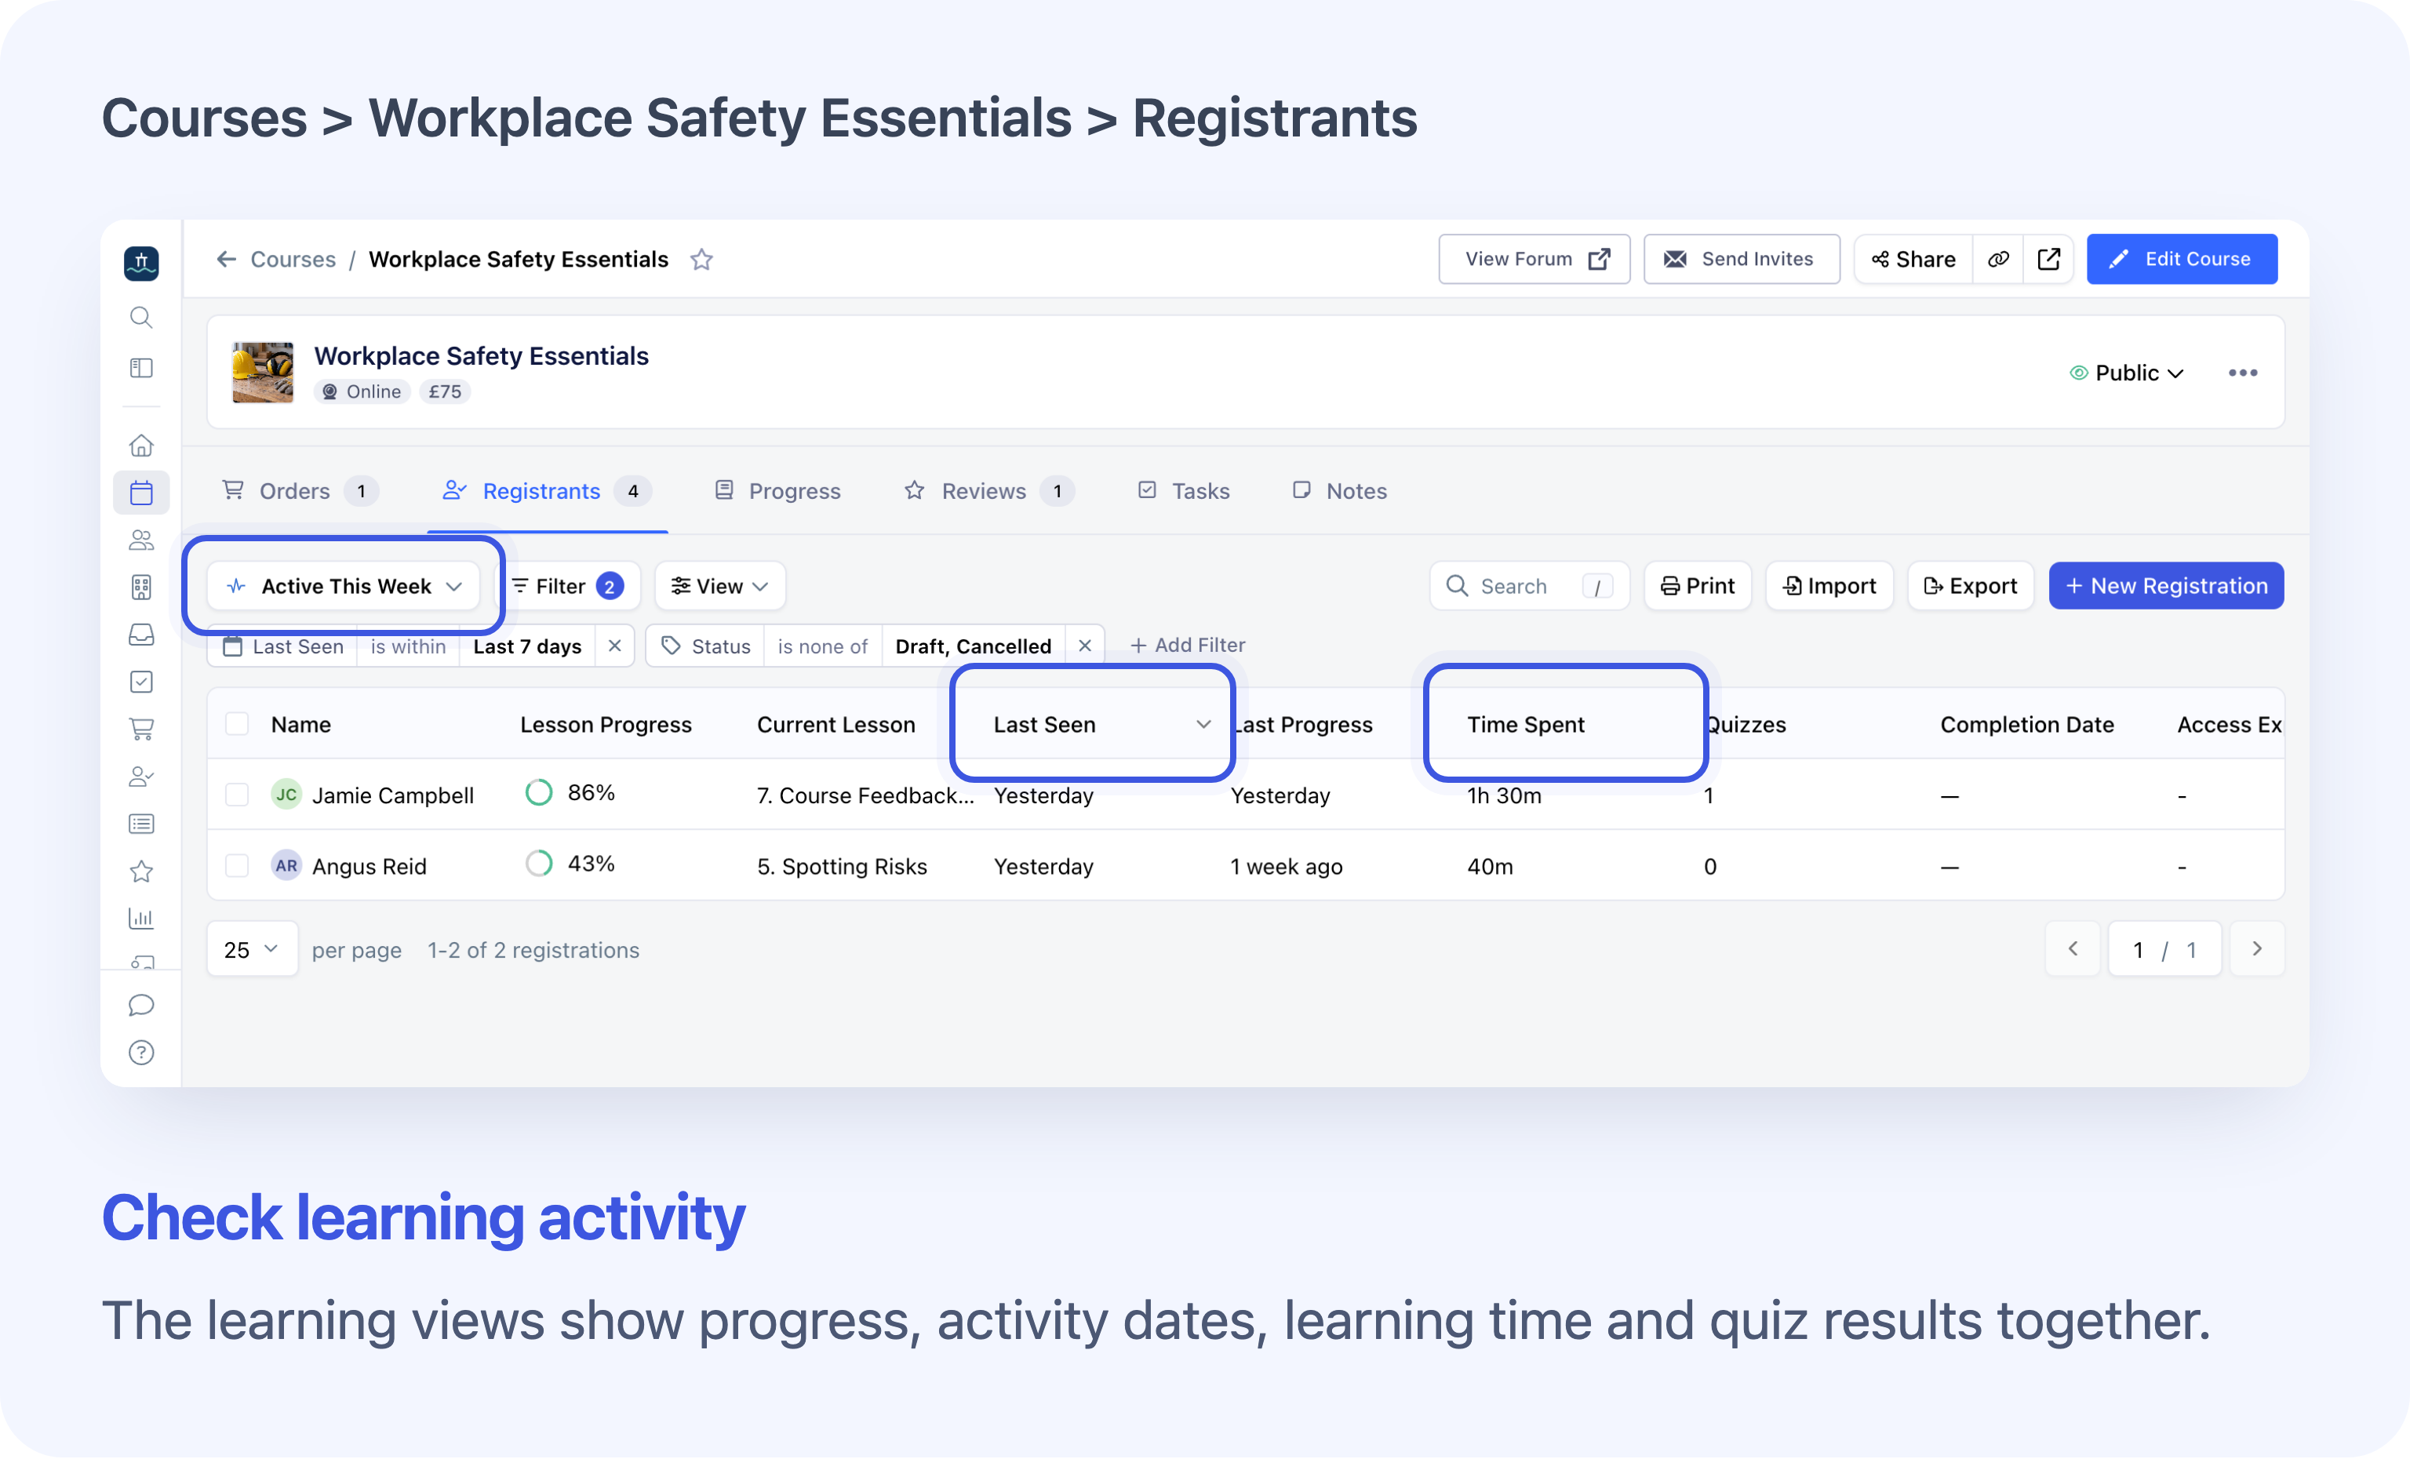Switch to the Notes tab
Image resolution: width=2410 pixels, height=1459 pixels.
(x=1340, y=491)
